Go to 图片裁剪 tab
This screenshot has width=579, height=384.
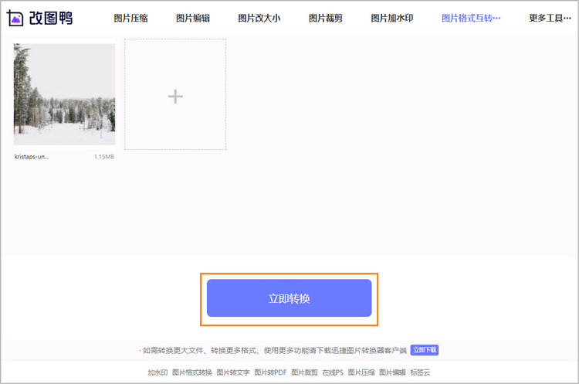(x=327, y=18)
